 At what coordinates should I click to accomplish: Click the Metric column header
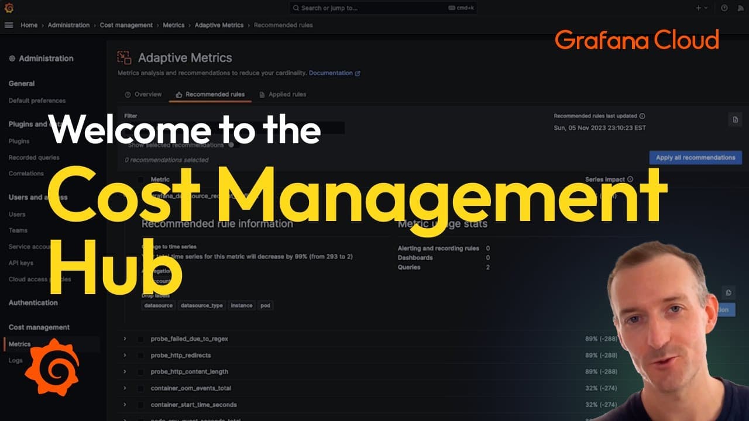160,180
